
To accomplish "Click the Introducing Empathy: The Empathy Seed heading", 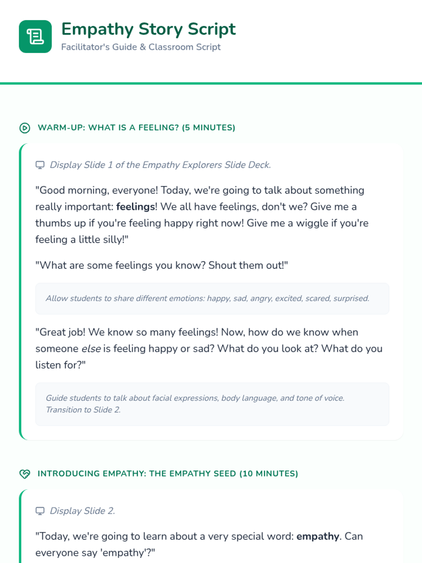I will coord(168,474).
